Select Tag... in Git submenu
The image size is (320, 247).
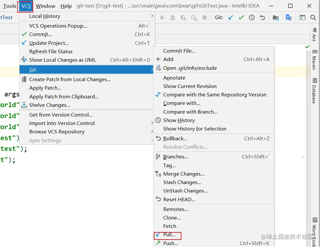[214, 165]
